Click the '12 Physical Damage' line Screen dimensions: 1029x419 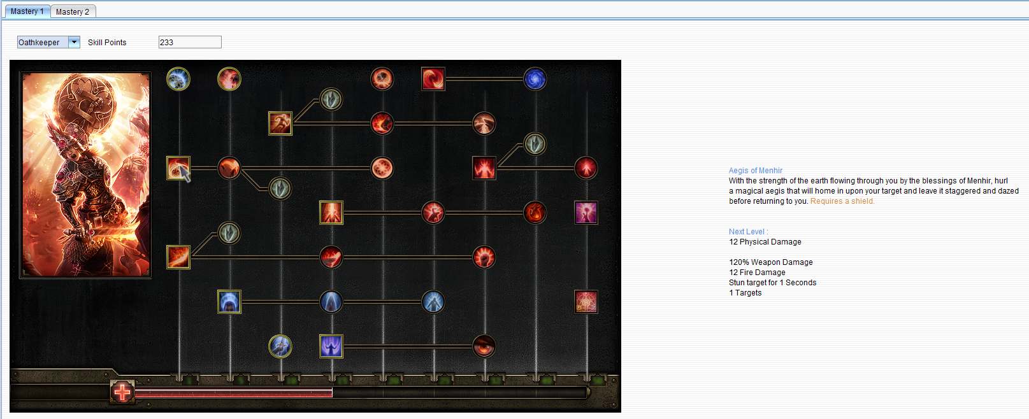tap(765, 242)
